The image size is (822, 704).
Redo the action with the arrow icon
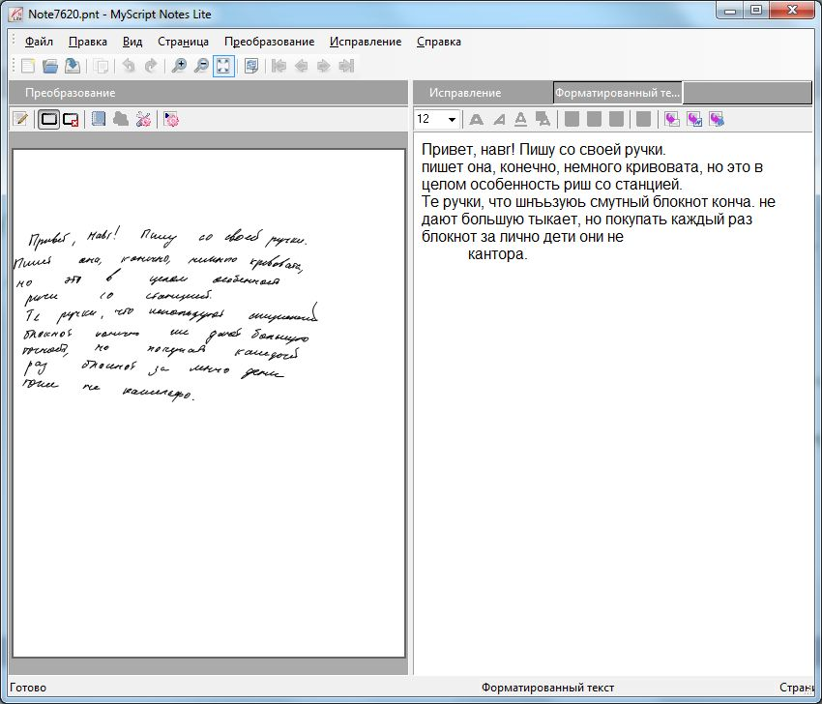[x=151, y=66]
